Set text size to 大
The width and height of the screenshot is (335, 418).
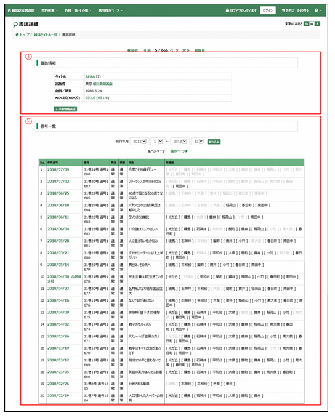317,24
